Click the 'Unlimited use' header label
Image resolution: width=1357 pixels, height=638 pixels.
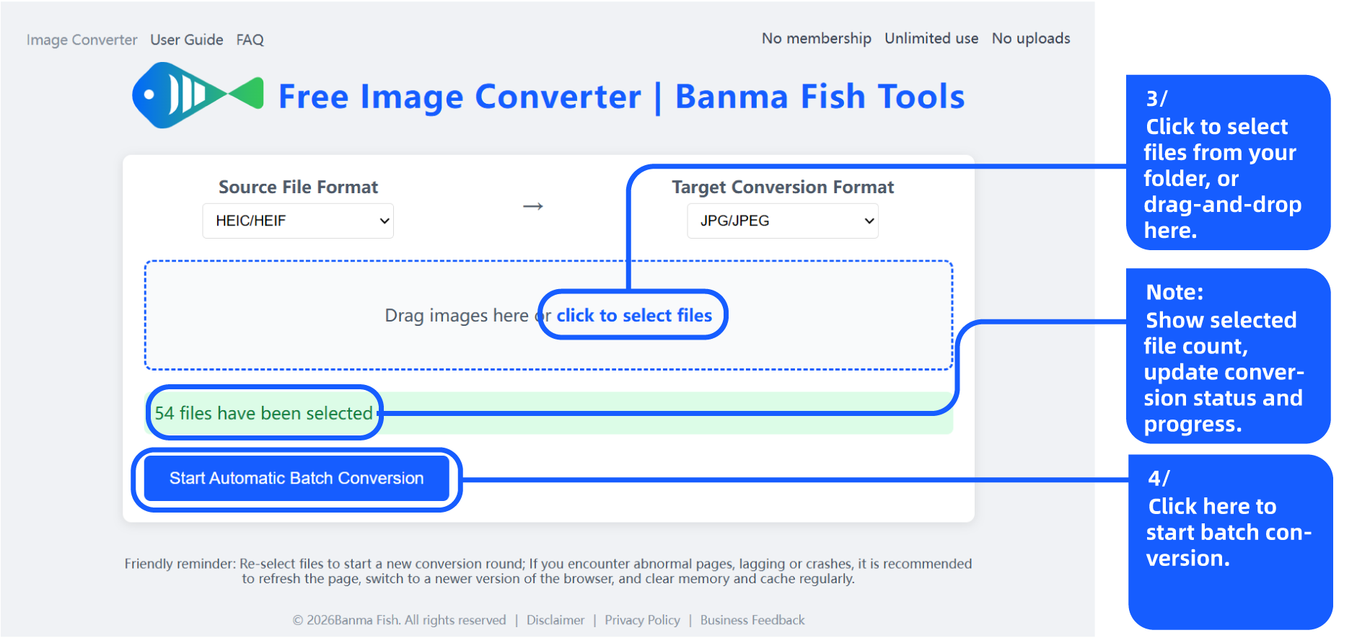click(x=931, y=38)
